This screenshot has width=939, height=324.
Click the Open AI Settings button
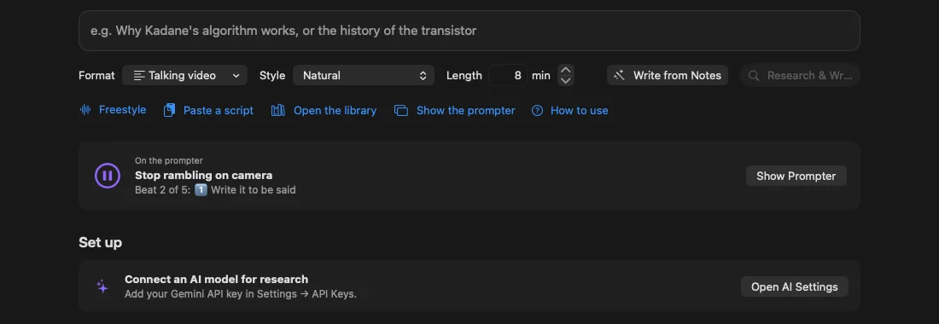[794, 286]
